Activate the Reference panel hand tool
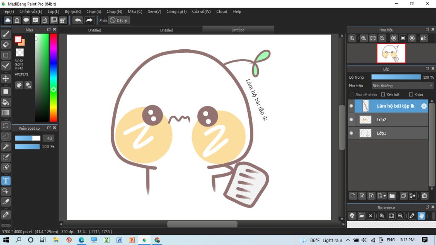 pyautogui.click(x=421, y=216)
